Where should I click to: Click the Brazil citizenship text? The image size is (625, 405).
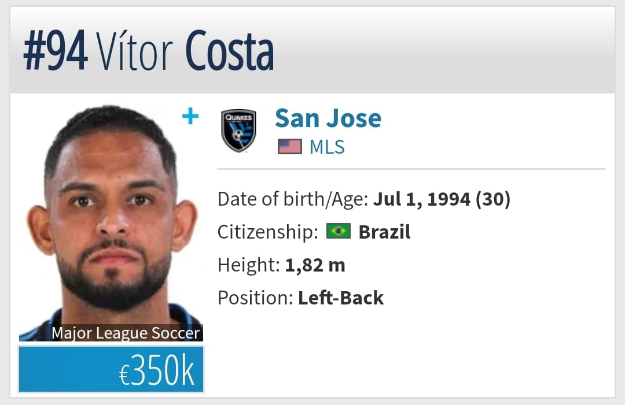(384, 232)
